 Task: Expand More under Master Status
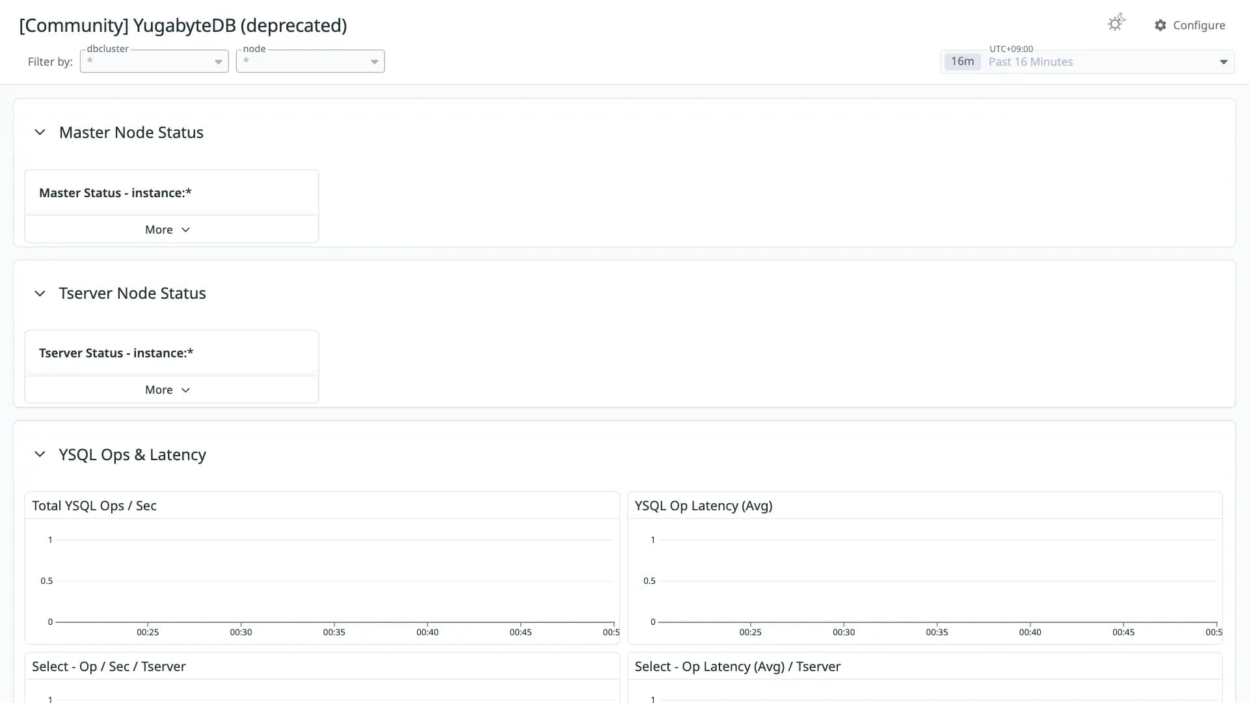(x=168, y=230)
